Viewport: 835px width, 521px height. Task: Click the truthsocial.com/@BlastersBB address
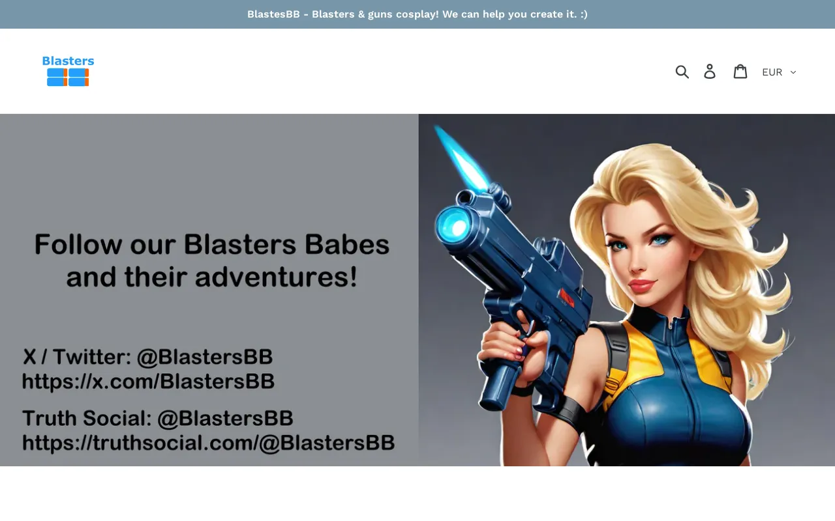point(208,443)
